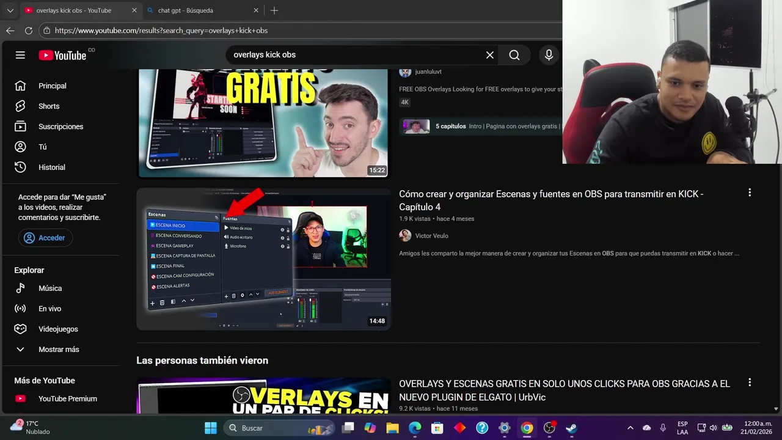Viewport: 782px width, 440px height.
Task: Open the OVERLAYS EN UN PAR DE CLICKS thumbnail
Action: (263, 396)
